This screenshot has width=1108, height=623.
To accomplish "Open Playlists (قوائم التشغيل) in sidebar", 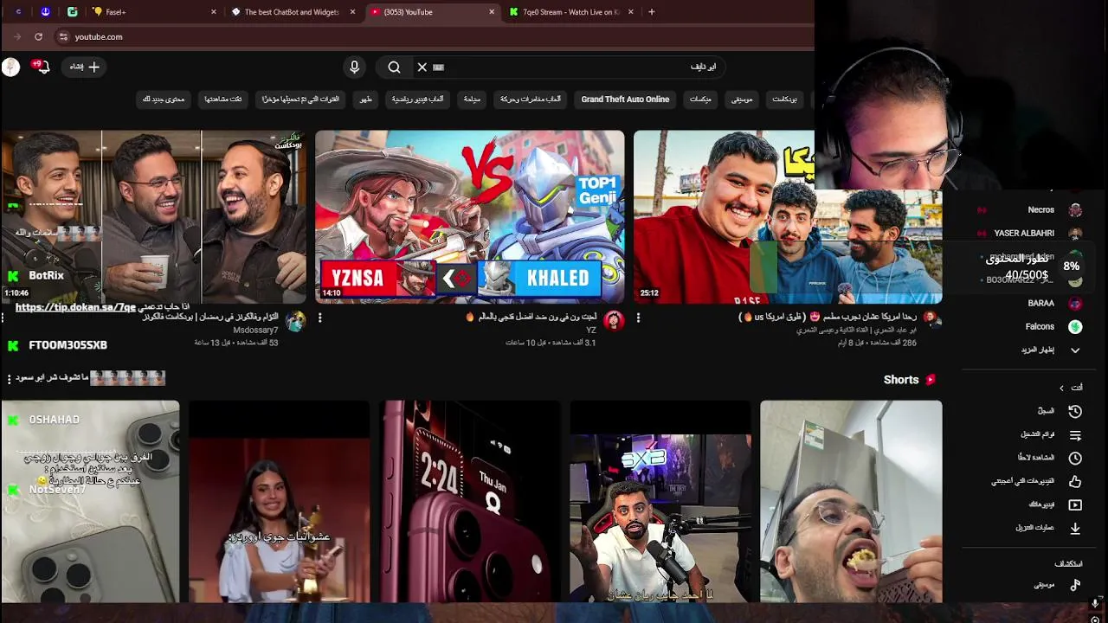I will 1075,434.
